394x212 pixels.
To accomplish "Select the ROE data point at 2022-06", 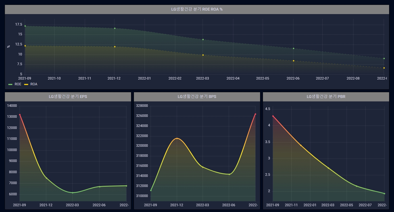I will pos(293,48).
